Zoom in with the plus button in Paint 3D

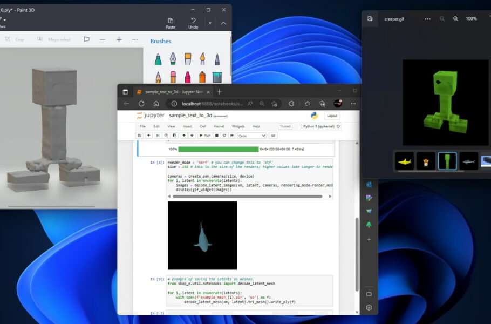coord(119,39)
